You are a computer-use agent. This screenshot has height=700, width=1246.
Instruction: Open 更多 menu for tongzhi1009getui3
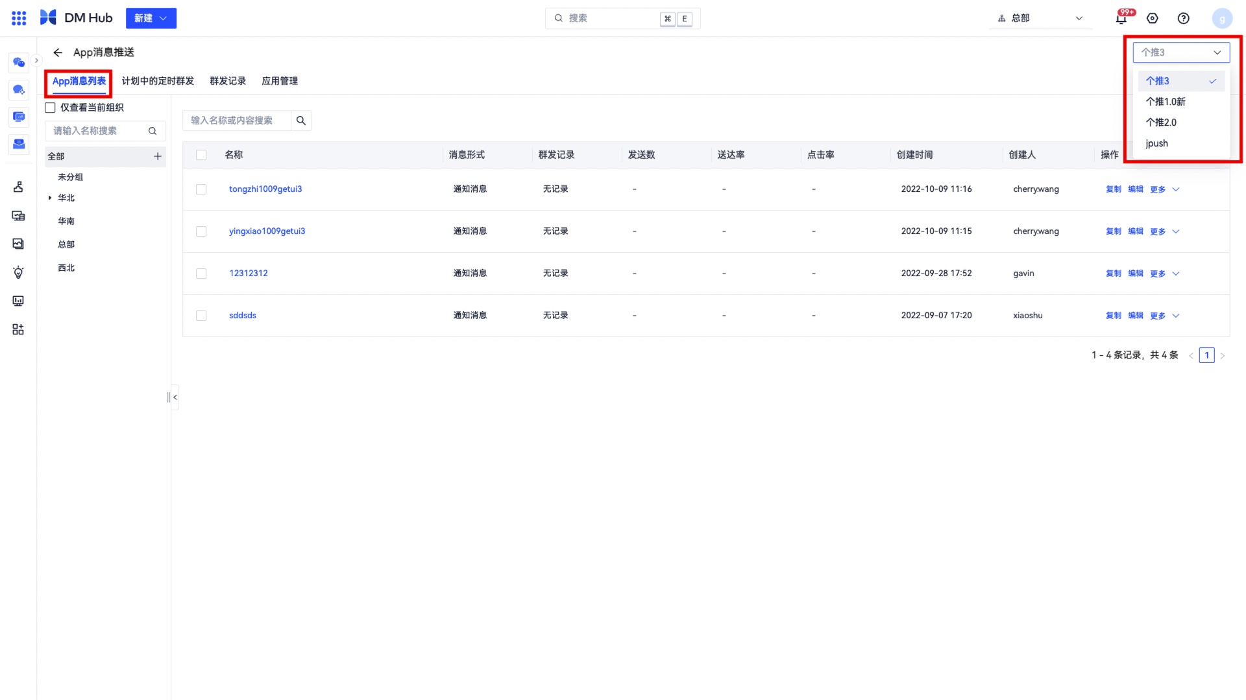point(1165,189)
